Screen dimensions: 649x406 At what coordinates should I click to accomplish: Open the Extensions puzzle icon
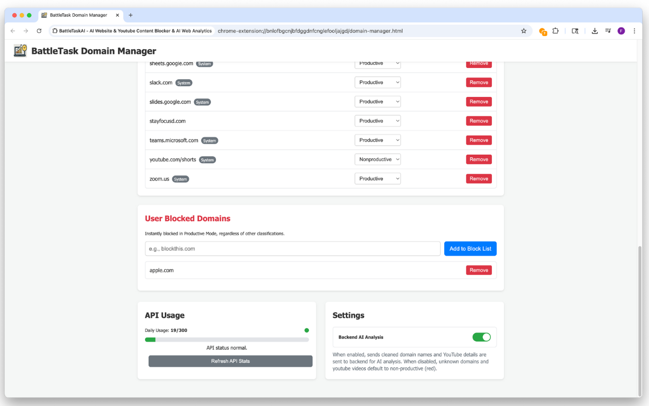[x=556, y=31]
